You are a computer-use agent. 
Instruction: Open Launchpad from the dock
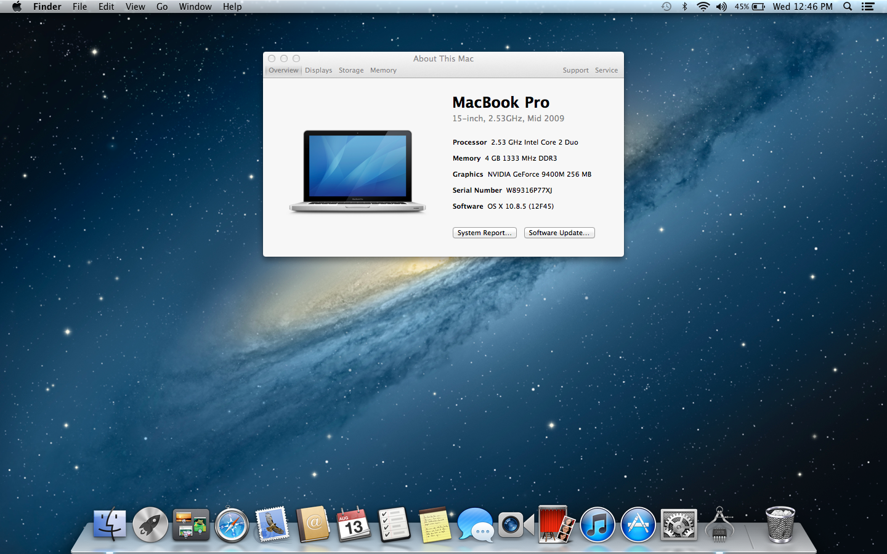[x=150, y=525]
